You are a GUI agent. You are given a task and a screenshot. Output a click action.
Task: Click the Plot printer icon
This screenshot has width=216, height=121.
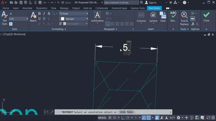tap(40, 2)
